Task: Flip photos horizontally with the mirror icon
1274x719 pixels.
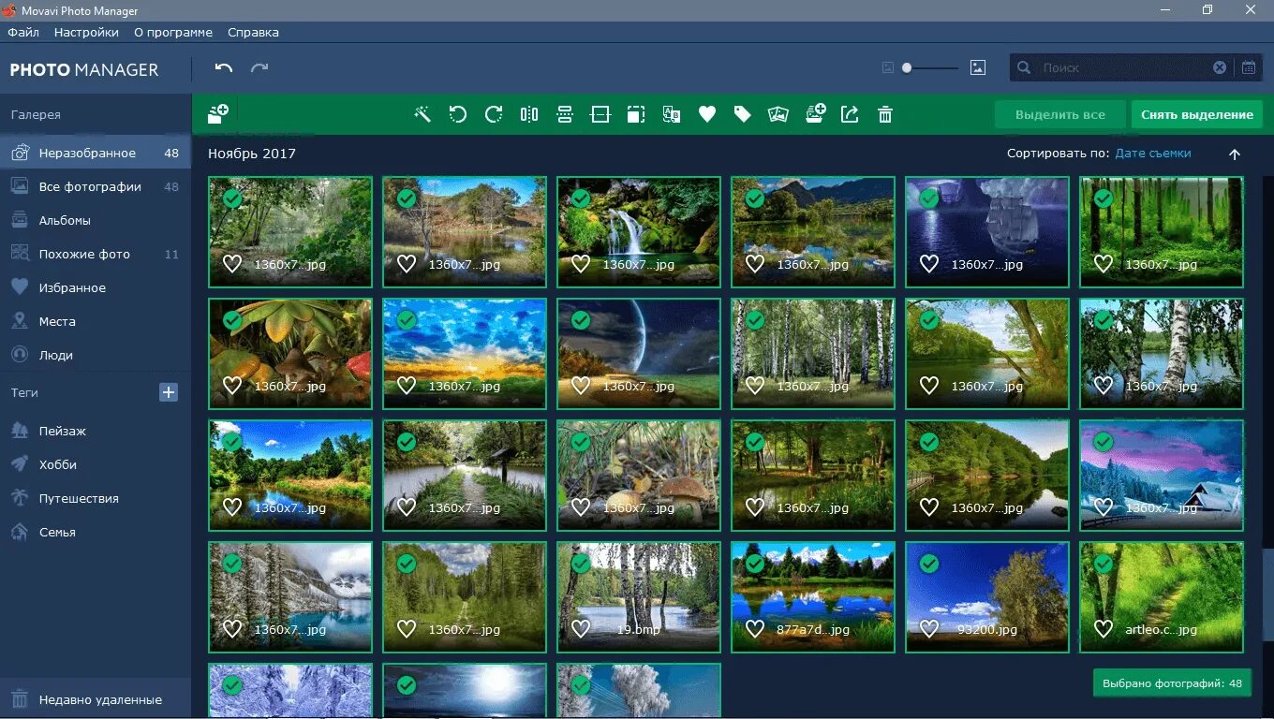Action: coord(529,114)
